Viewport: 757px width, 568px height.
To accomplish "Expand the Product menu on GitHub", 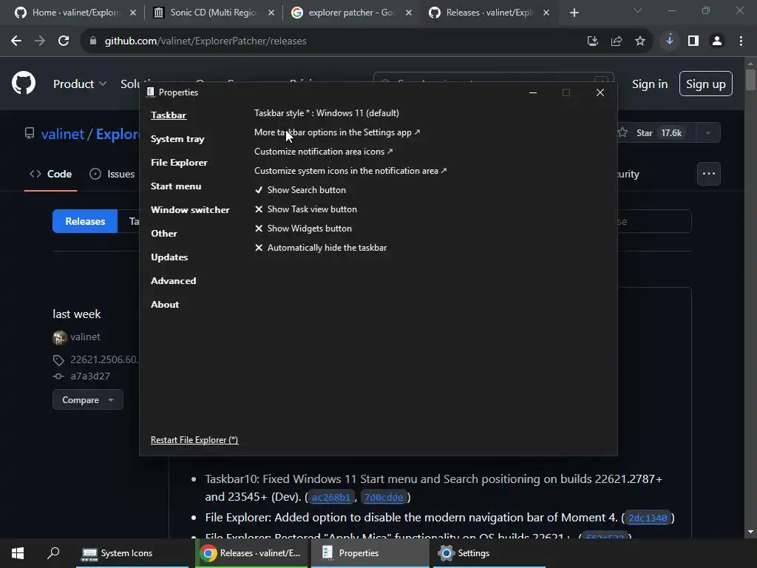I will [80, 84].
